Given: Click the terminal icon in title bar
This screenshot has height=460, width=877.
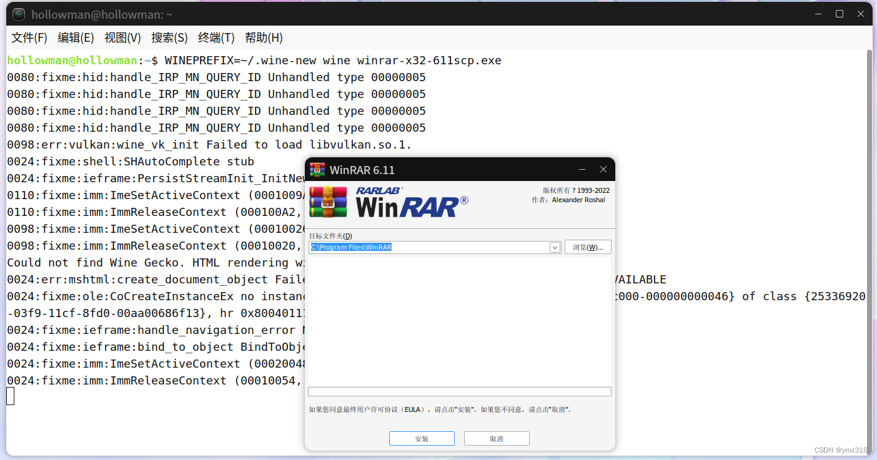Looking at the screenshot, I should (19, 14).
